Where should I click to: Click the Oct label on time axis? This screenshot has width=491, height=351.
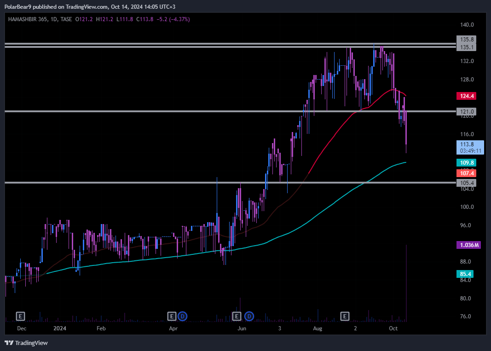tap(393, 328)
